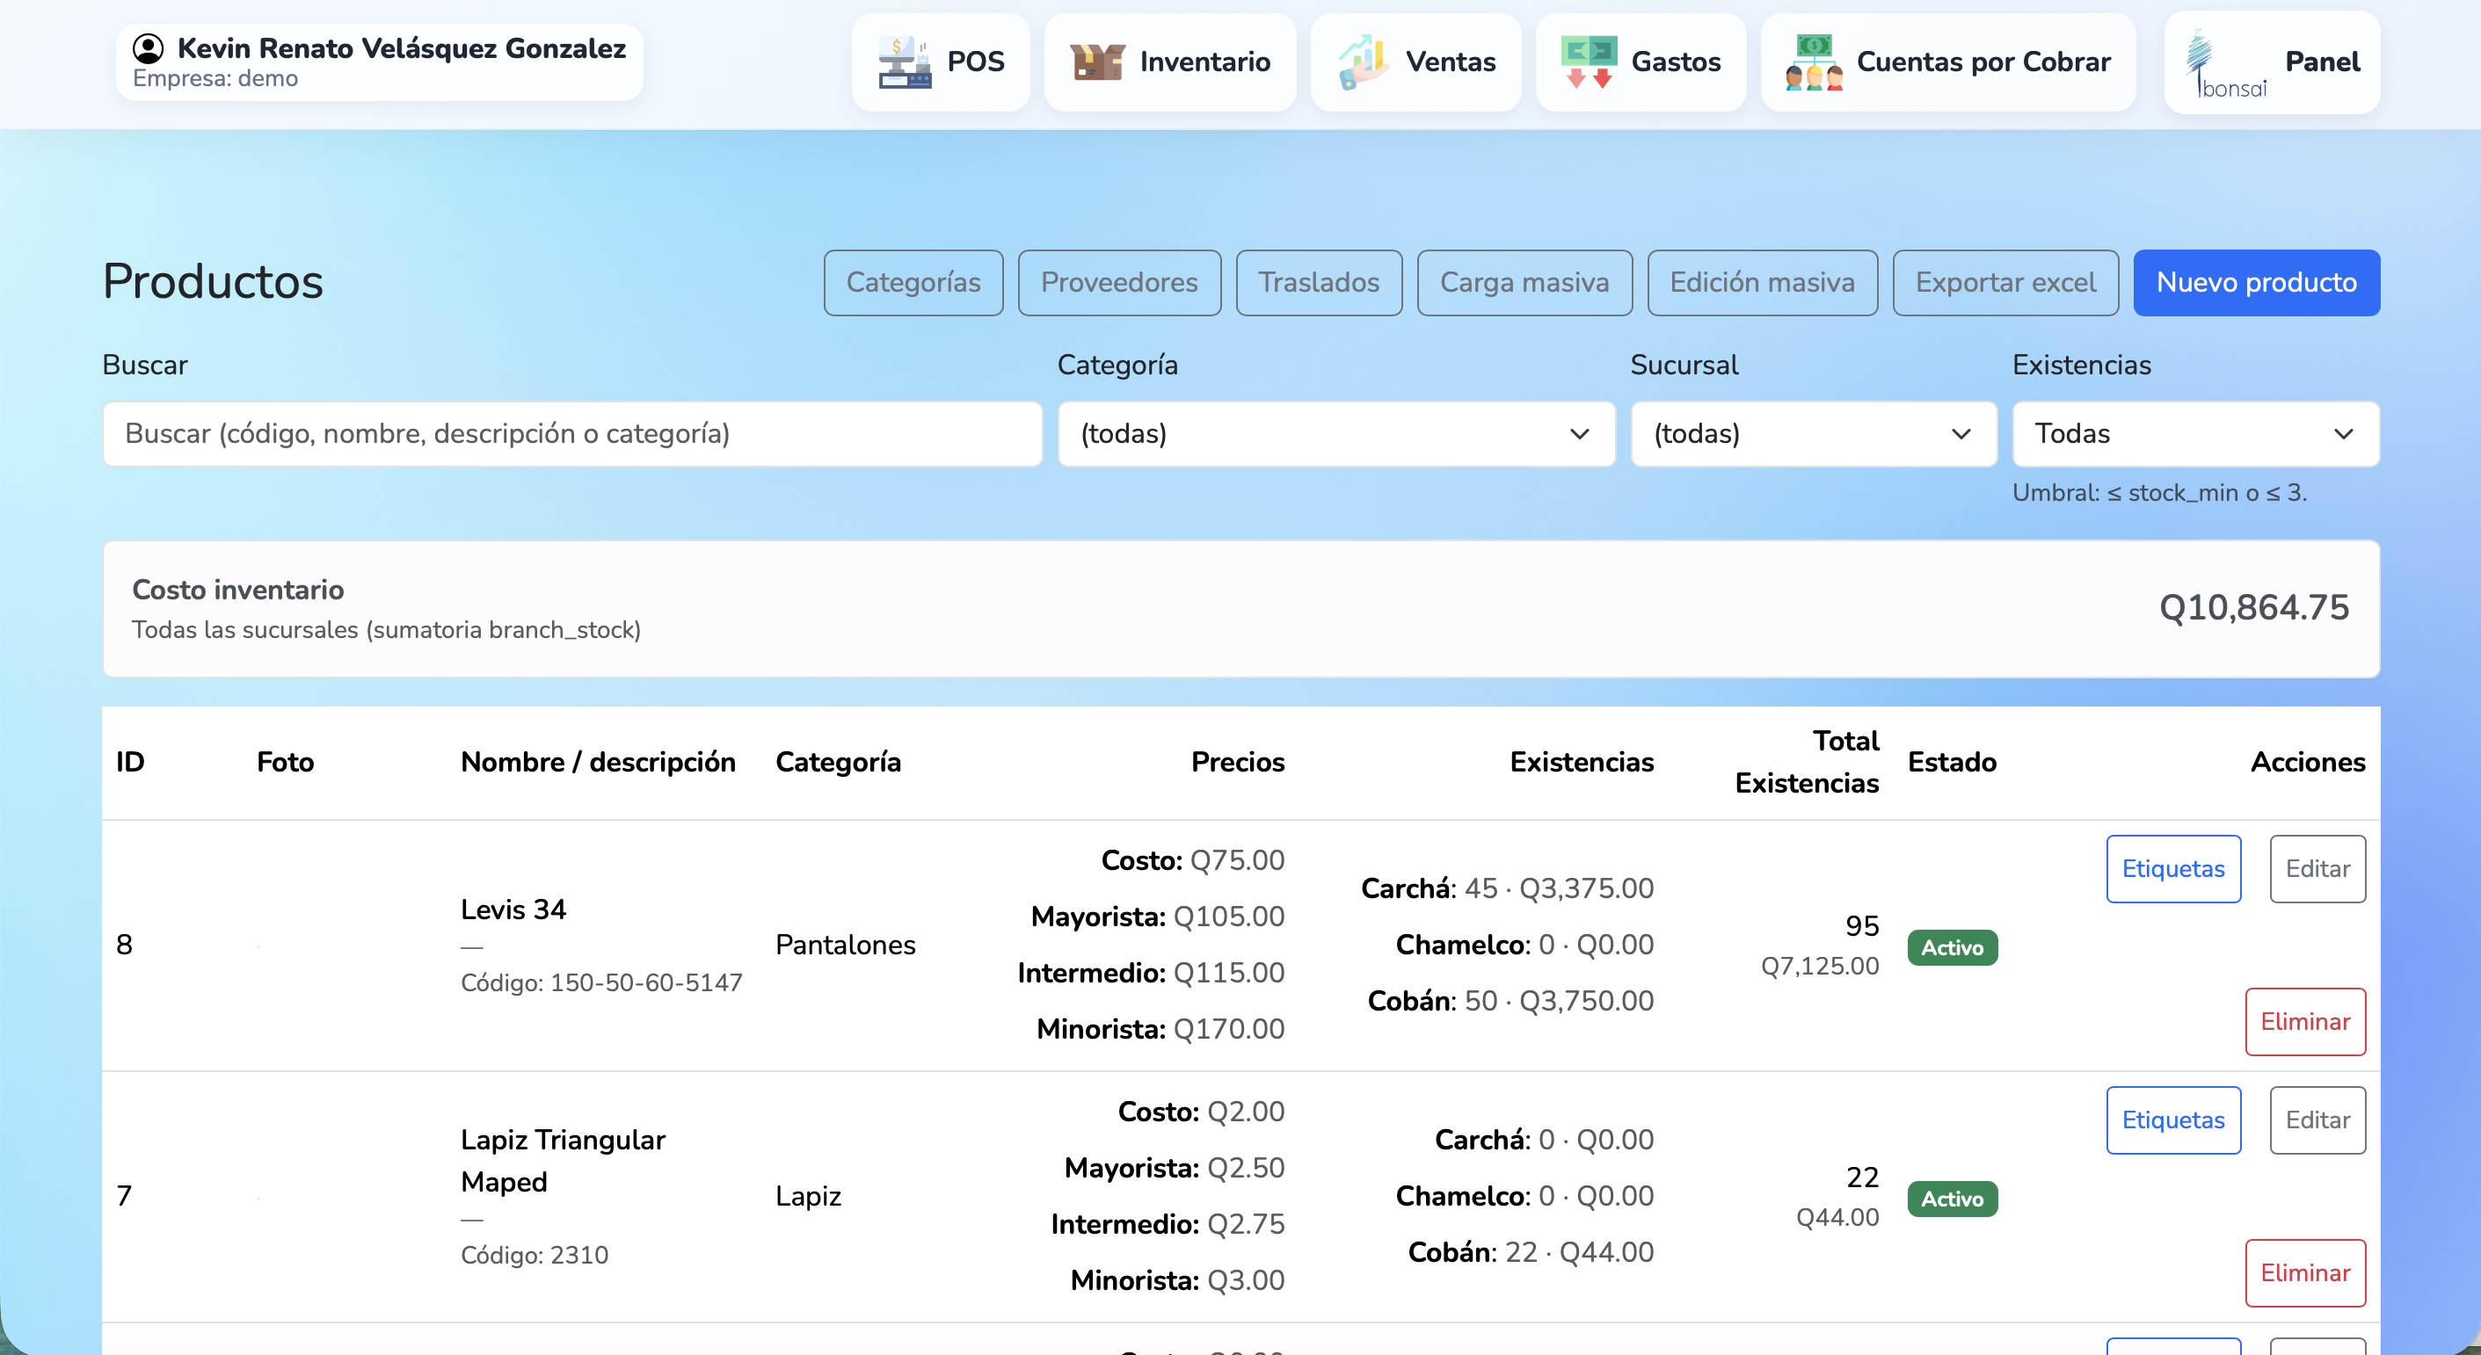Open the Existencias filter dropdown
The image size is (2481, 1355).
point(2195,434)
